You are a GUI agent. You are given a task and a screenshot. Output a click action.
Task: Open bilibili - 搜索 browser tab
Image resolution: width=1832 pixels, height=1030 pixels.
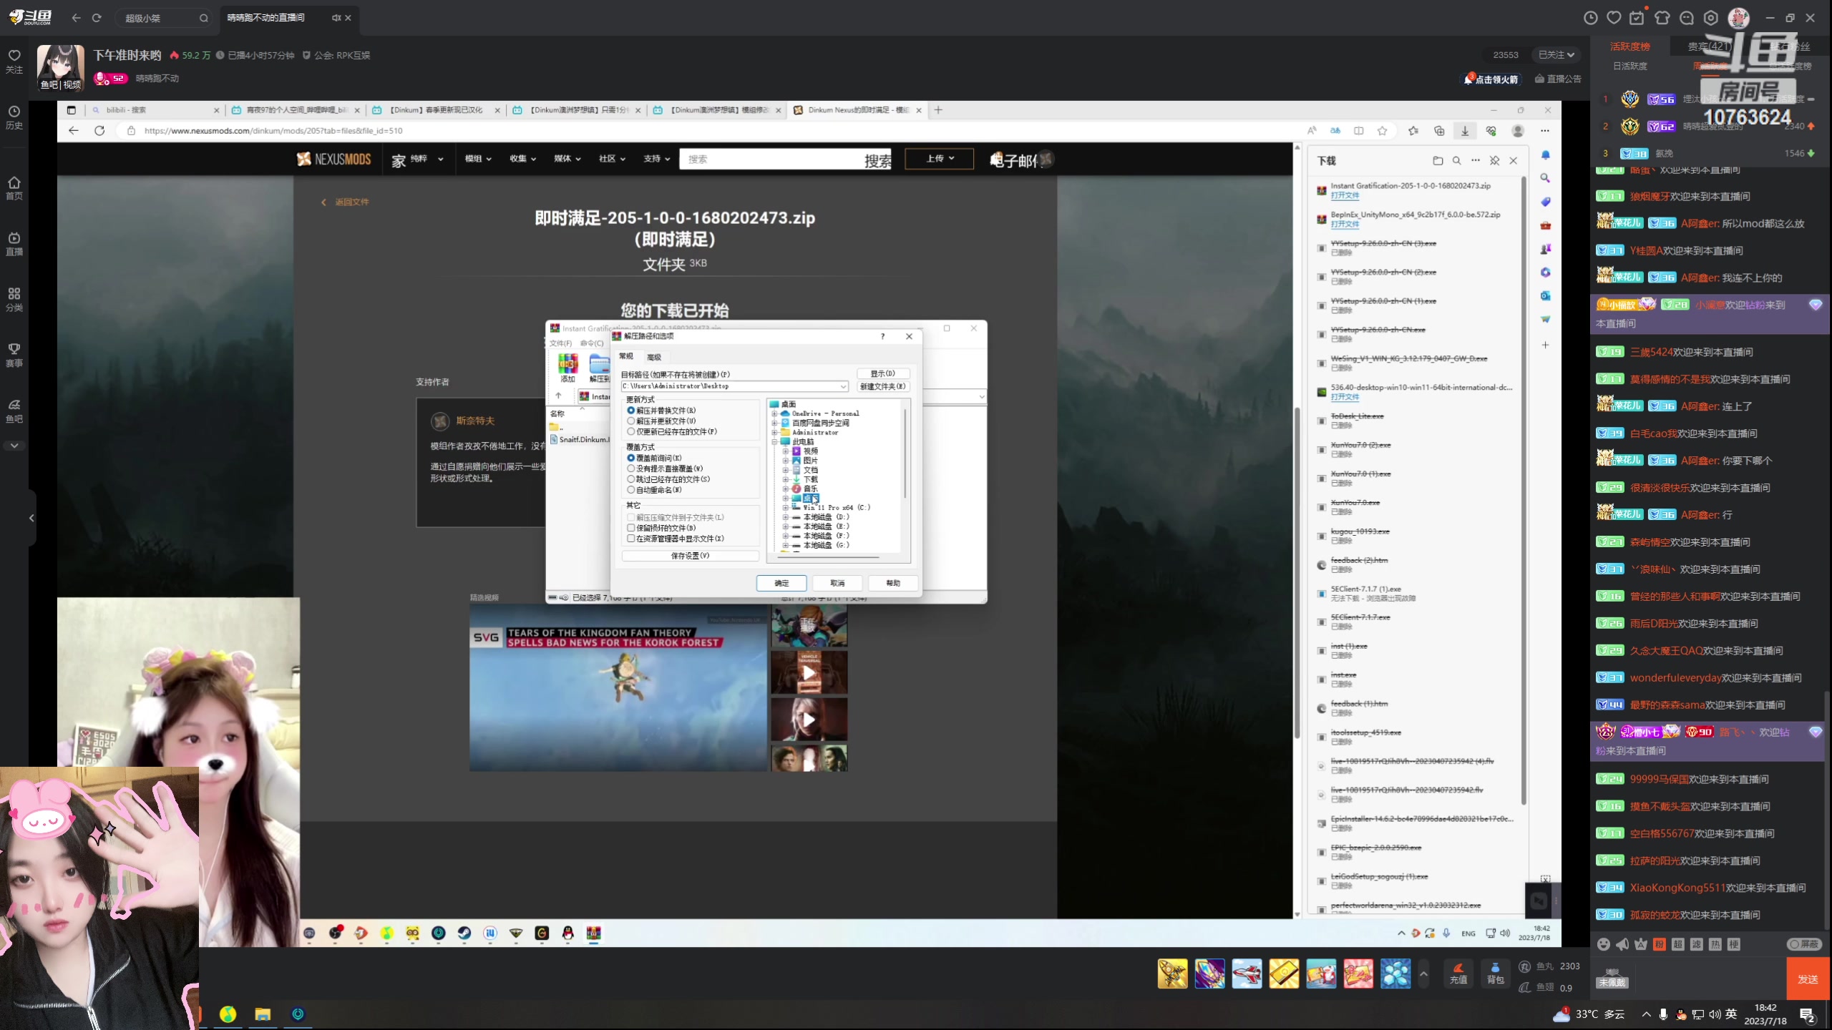[x=155, y=110]
